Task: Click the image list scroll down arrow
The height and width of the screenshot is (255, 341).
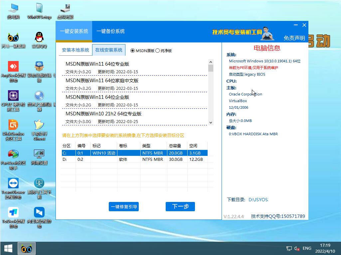Action: [211, 122]
